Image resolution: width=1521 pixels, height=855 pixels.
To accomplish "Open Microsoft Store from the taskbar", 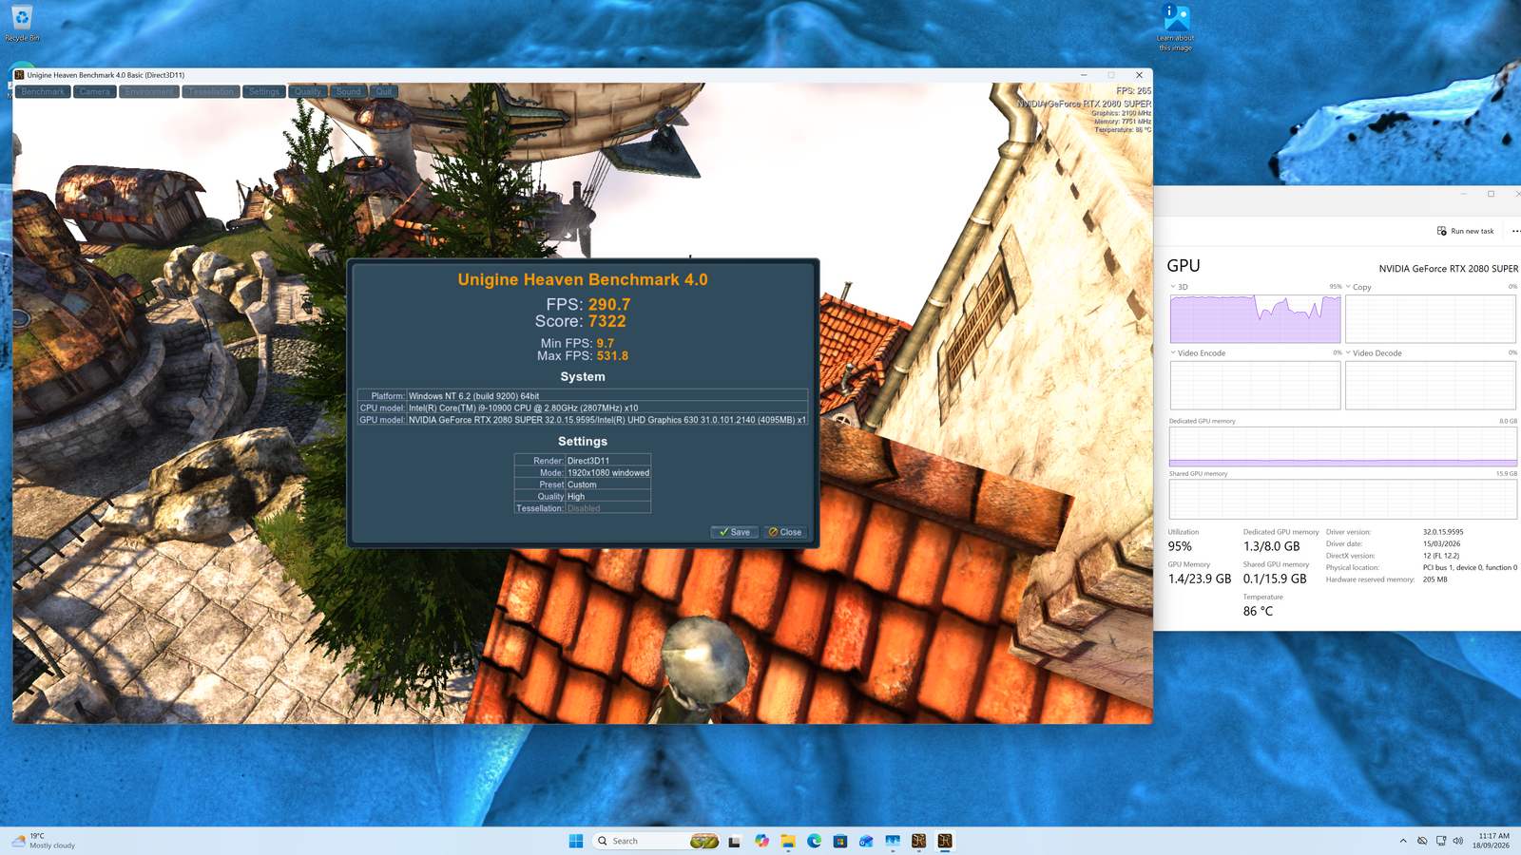I will [x=840, y=841].
